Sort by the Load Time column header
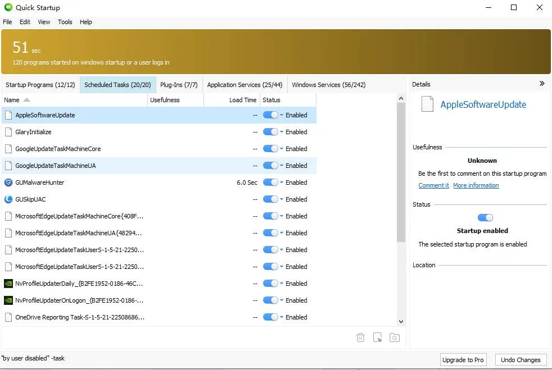 tap(232, 100)
